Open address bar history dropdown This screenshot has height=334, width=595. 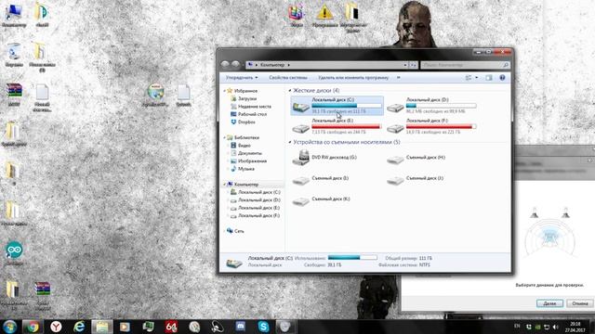tap(405, 65)
